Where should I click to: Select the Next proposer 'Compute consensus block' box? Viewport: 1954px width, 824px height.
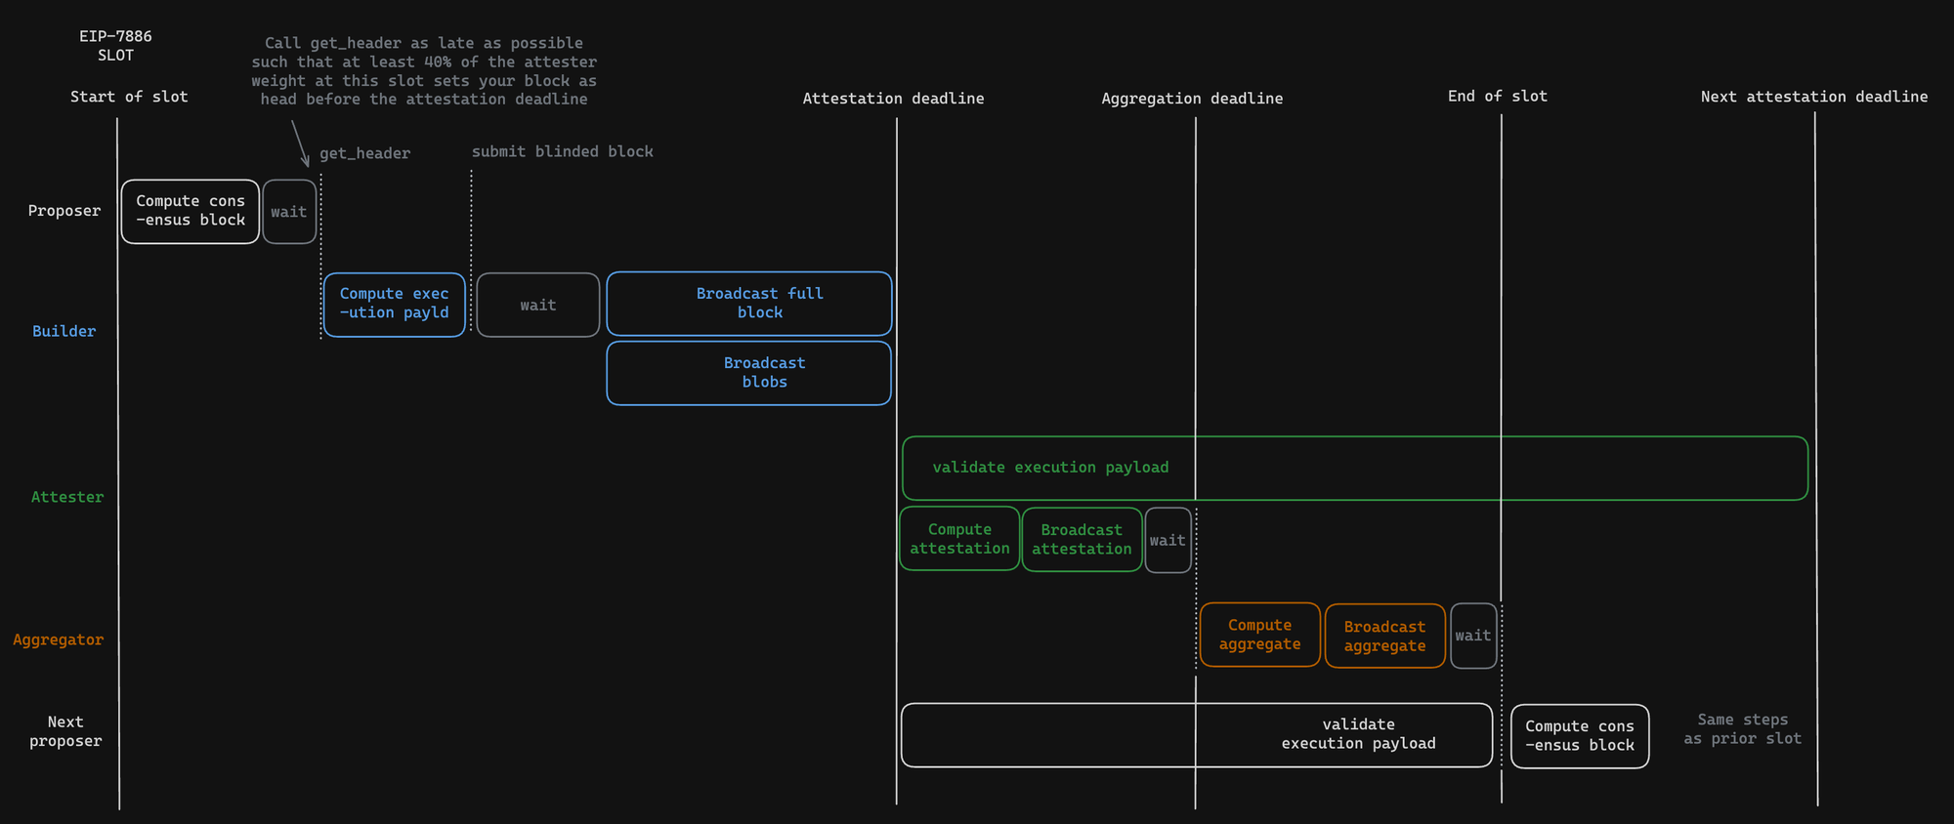pos(1580,736)
